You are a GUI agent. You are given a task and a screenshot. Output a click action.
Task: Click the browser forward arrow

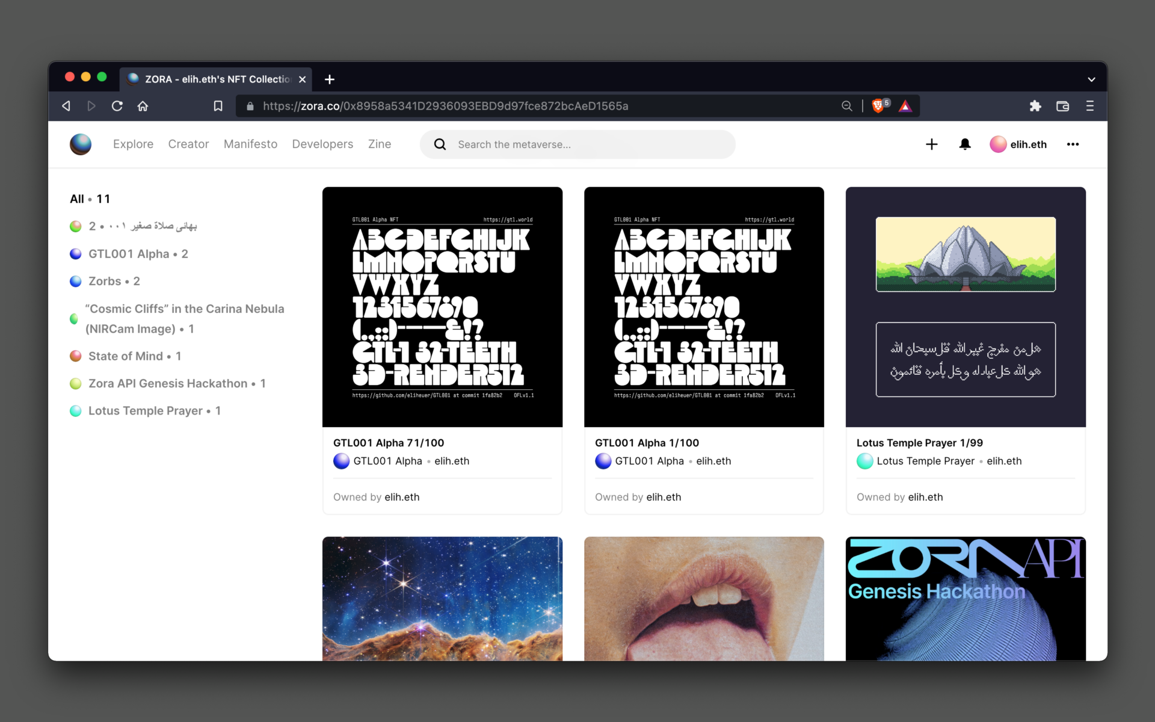91,106
